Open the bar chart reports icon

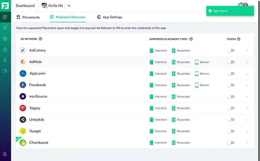(x=5, y=27)
